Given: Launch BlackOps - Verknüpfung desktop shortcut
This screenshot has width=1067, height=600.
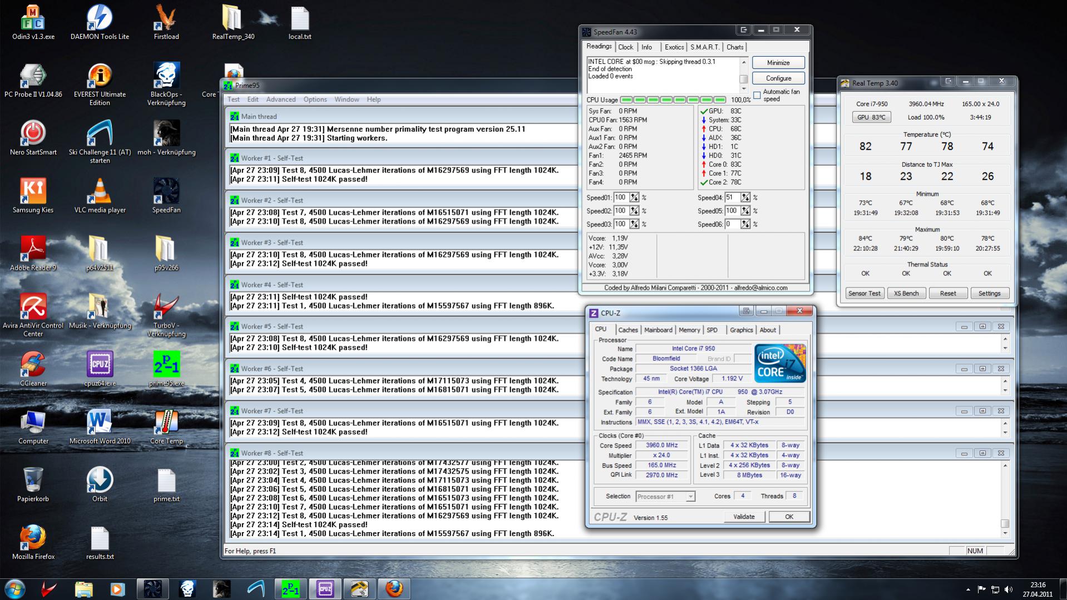Looking at the screenshot, I should 166,84.
